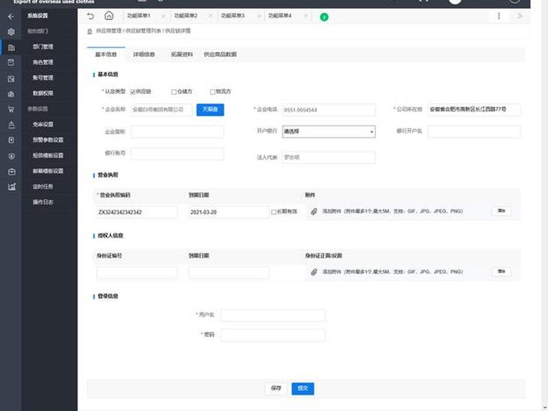Click the license expiry date field 2021-03-20

229,212
